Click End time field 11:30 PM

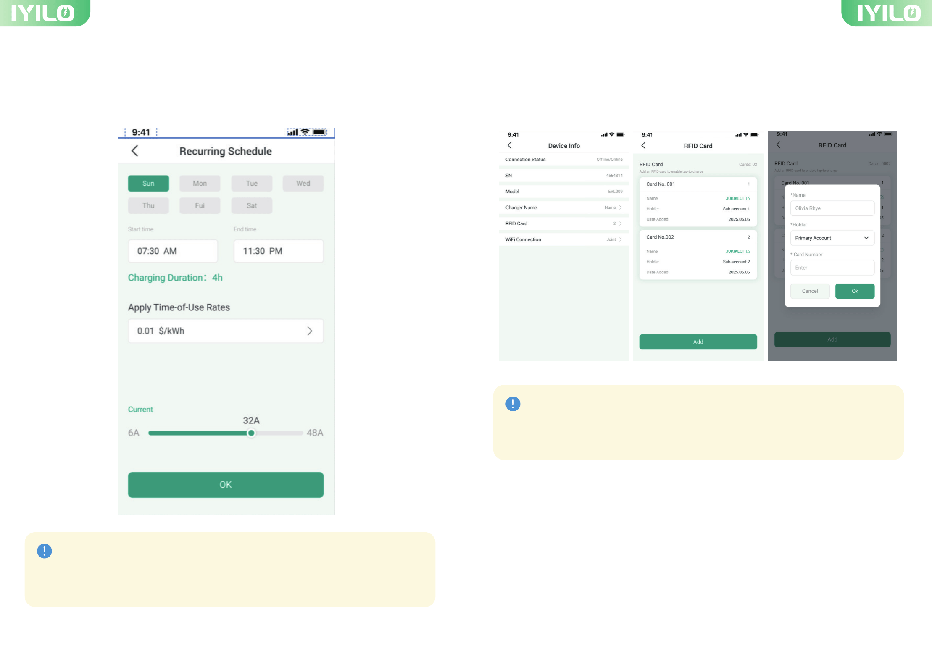279,251
